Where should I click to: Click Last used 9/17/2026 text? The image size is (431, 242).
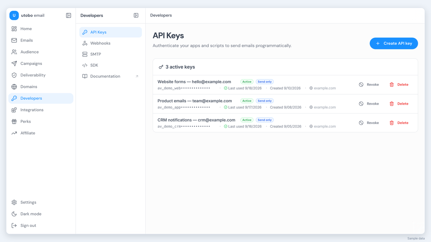pos(245,107)
